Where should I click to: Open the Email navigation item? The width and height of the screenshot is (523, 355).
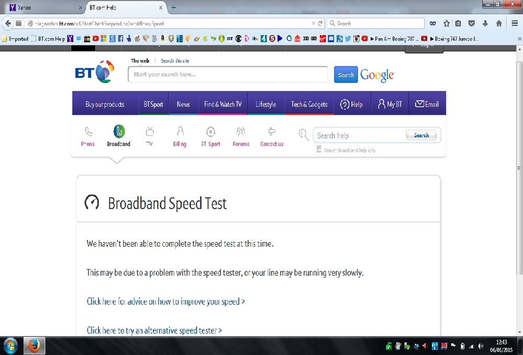coord(427,104)
